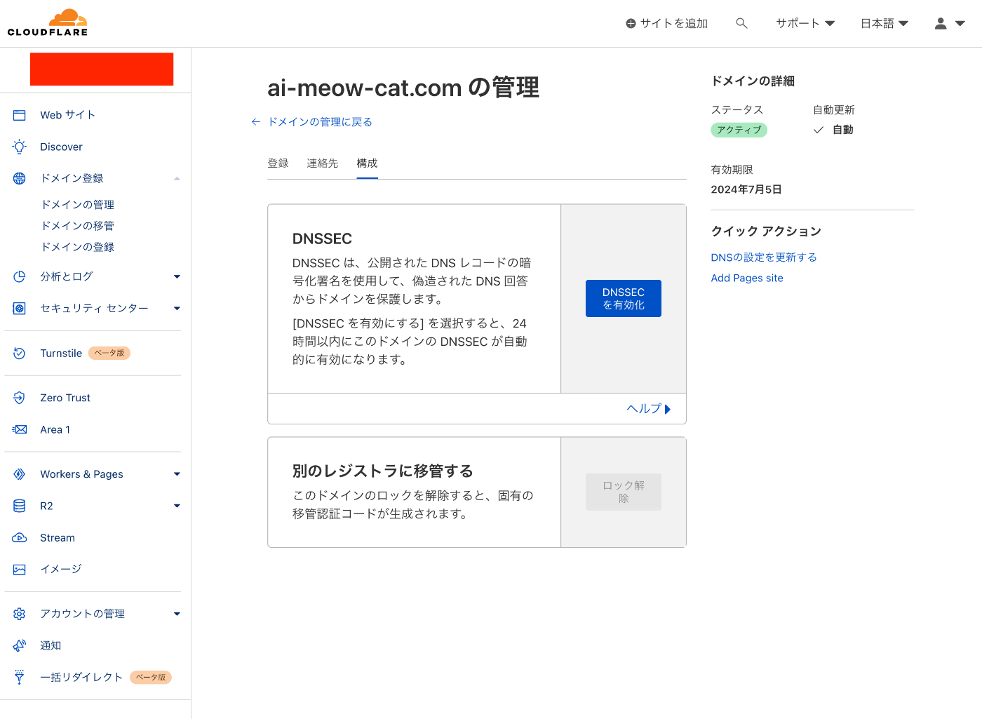Viewport: 982px width, 719px height.
Task: Click the 分析とログ pie chart icon
Action: point(20,276)
